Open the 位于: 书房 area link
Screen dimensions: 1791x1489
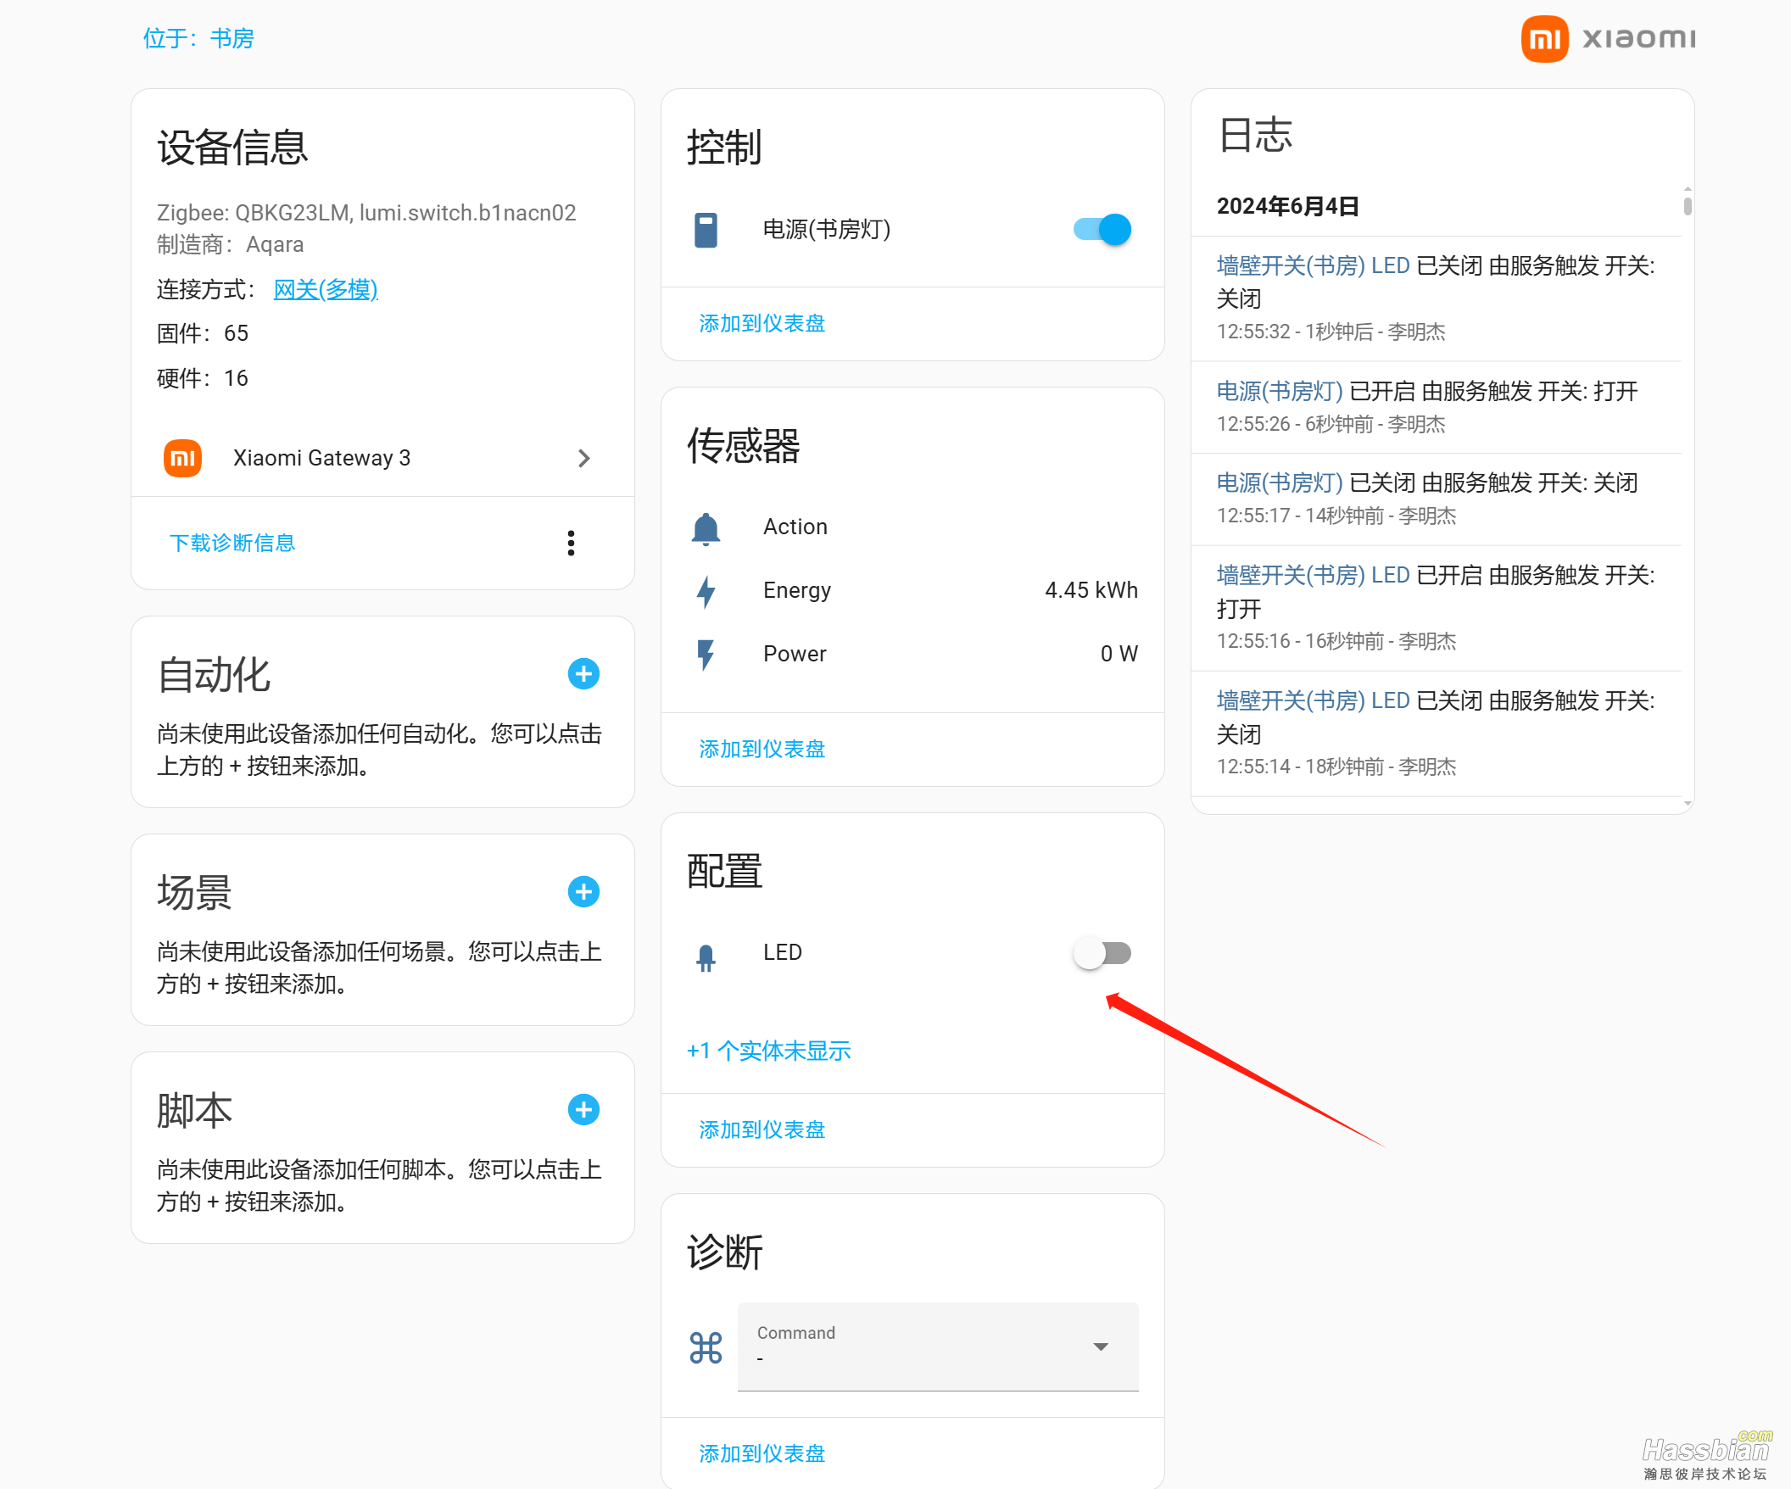click(198, 38)
